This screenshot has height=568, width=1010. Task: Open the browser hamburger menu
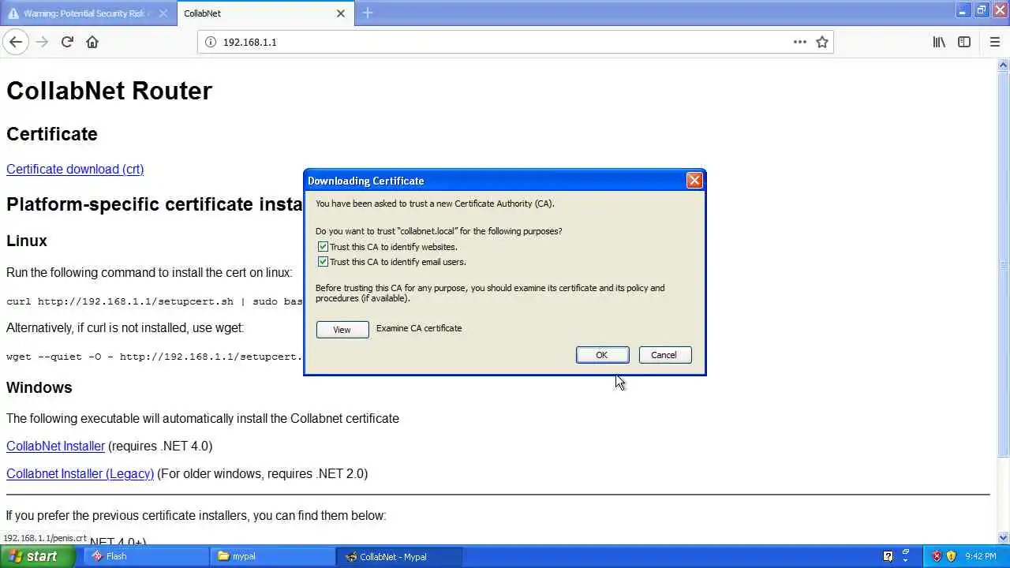tap(994, 42)
